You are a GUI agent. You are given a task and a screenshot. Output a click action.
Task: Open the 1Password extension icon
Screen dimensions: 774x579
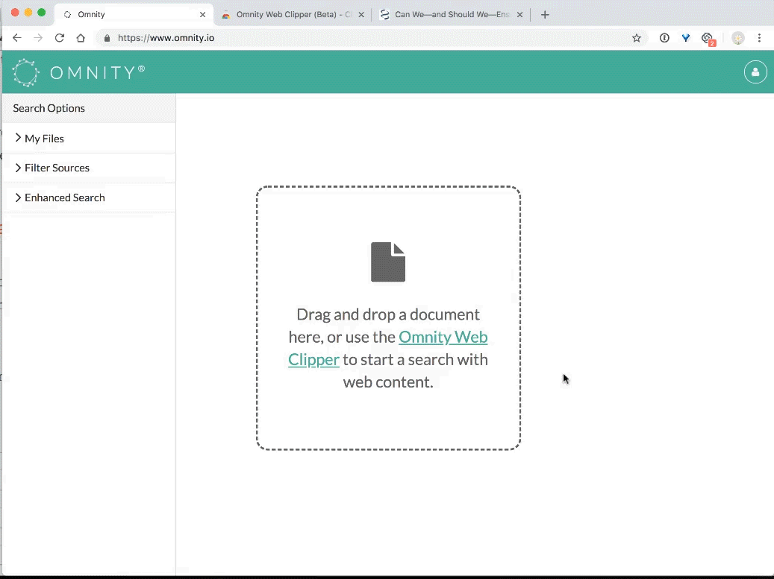(664, 38)
